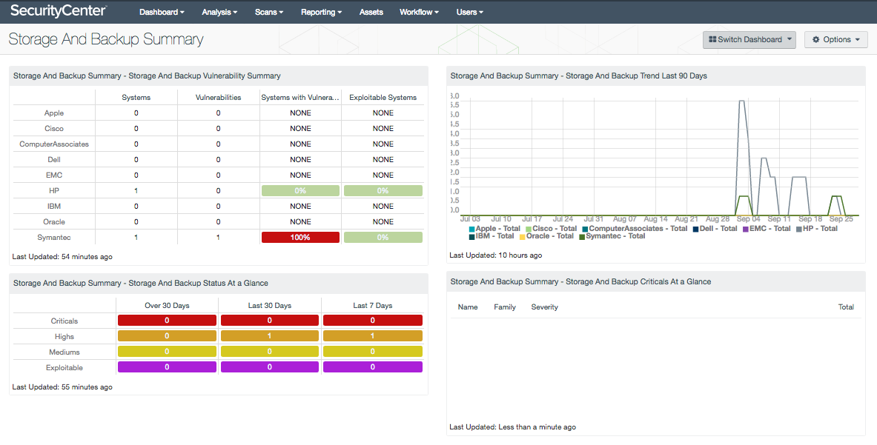Toggle Oracle - Total legend entry

point(546,236)
